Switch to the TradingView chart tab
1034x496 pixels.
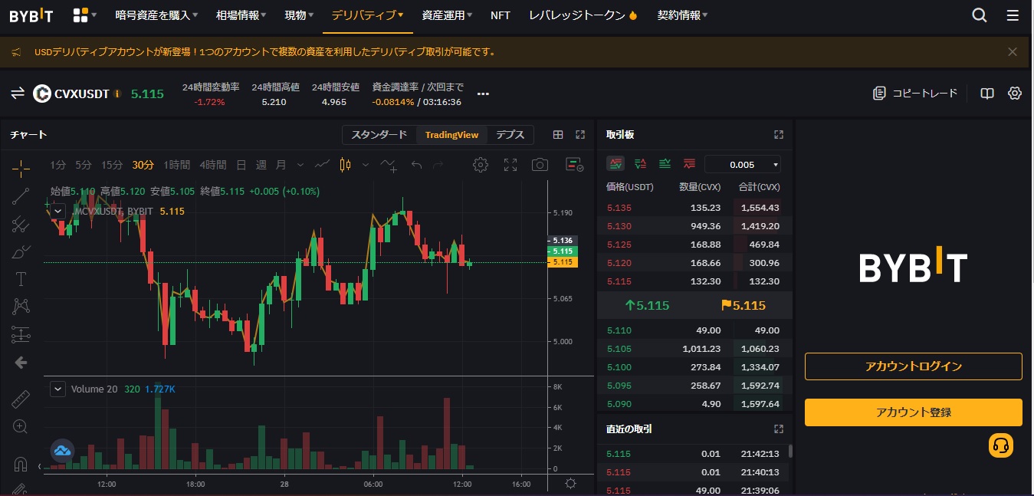(451, 134)
